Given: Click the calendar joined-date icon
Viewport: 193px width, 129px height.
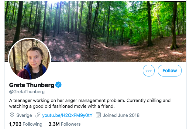Looking at the screenshot, I should click(98, 115).
